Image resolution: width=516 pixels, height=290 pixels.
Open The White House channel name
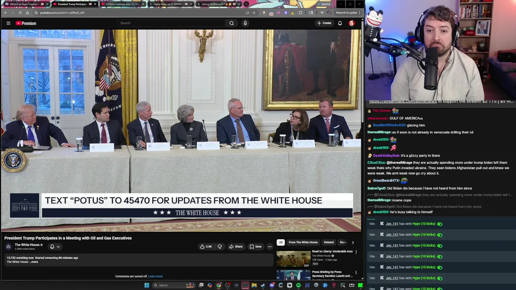(x=27, y=245)
